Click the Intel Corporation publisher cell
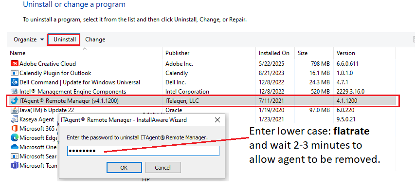415x194 pixels. 187,92
